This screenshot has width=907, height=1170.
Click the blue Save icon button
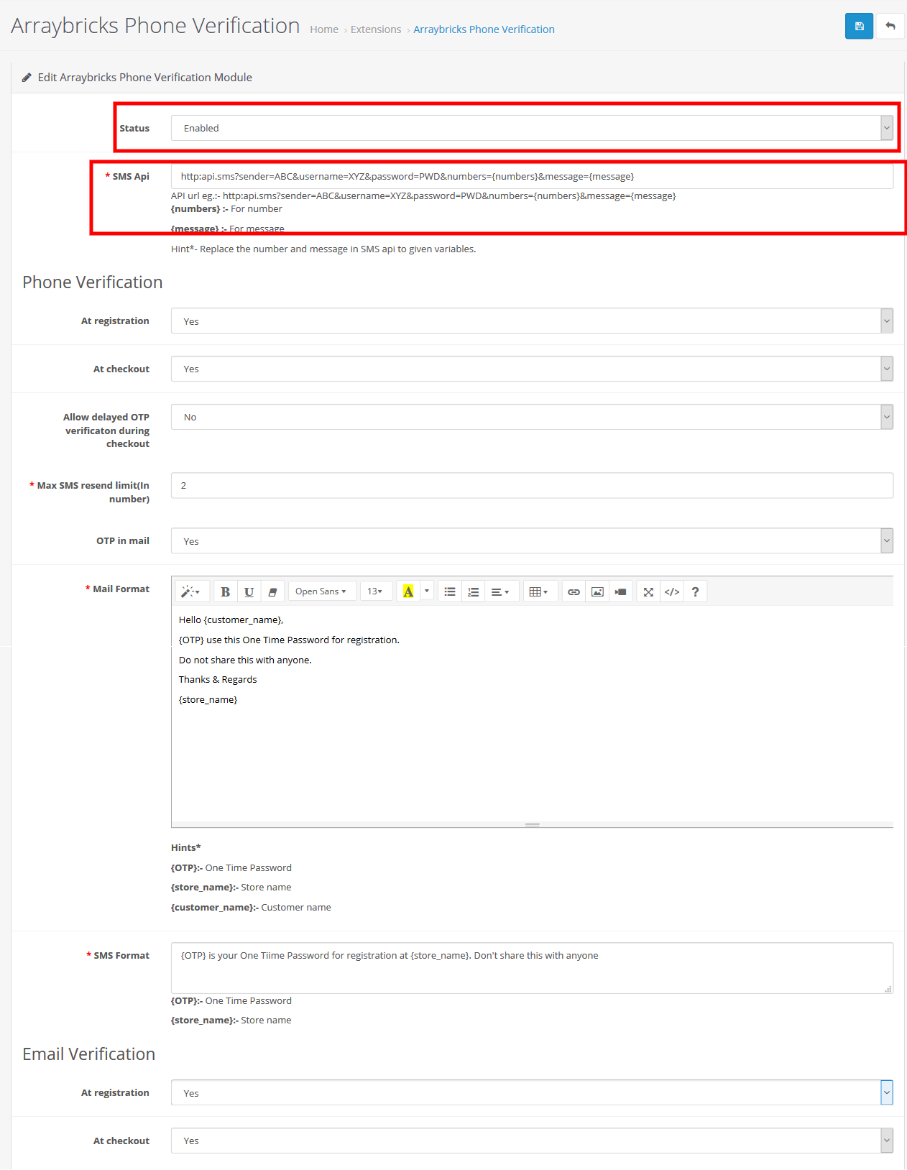859,26
